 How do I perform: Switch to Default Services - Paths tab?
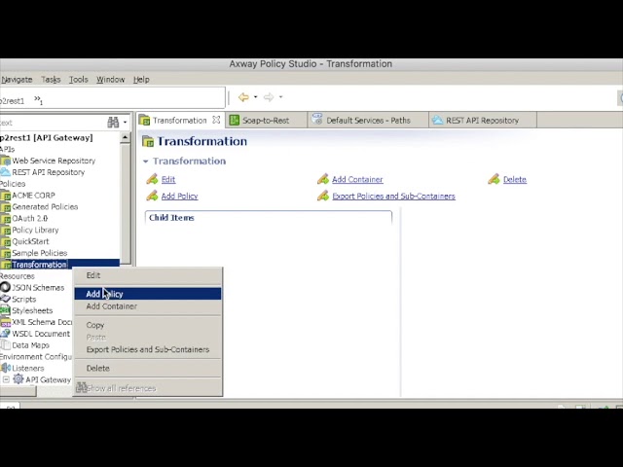point(368,121)
